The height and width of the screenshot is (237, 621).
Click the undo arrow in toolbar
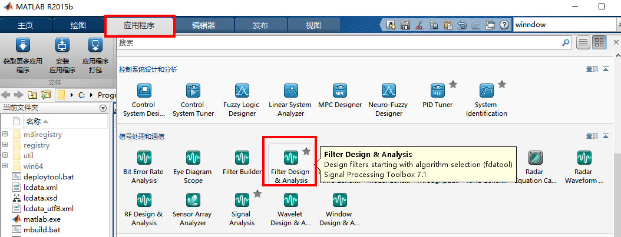pos(462,25)
